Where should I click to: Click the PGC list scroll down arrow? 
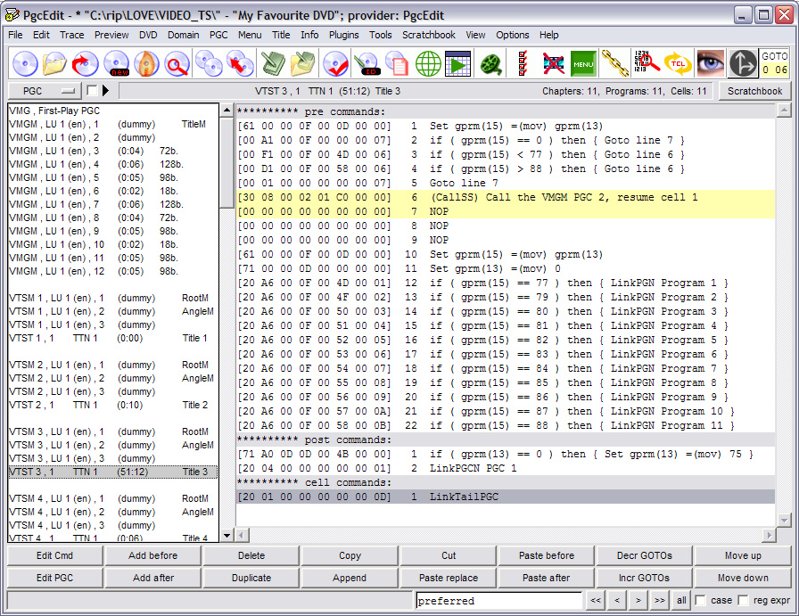[x=227, y=536]
